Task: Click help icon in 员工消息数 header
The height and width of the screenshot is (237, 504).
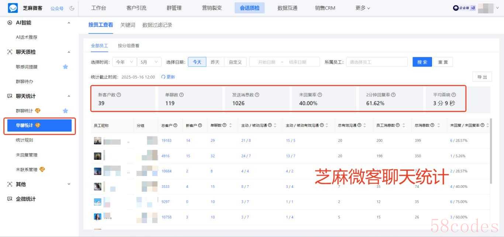Action: point(397,125)
